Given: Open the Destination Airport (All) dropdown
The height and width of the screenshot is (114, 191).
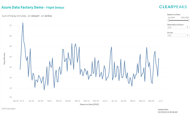Looking at the screenshot, I should [178, 27].
